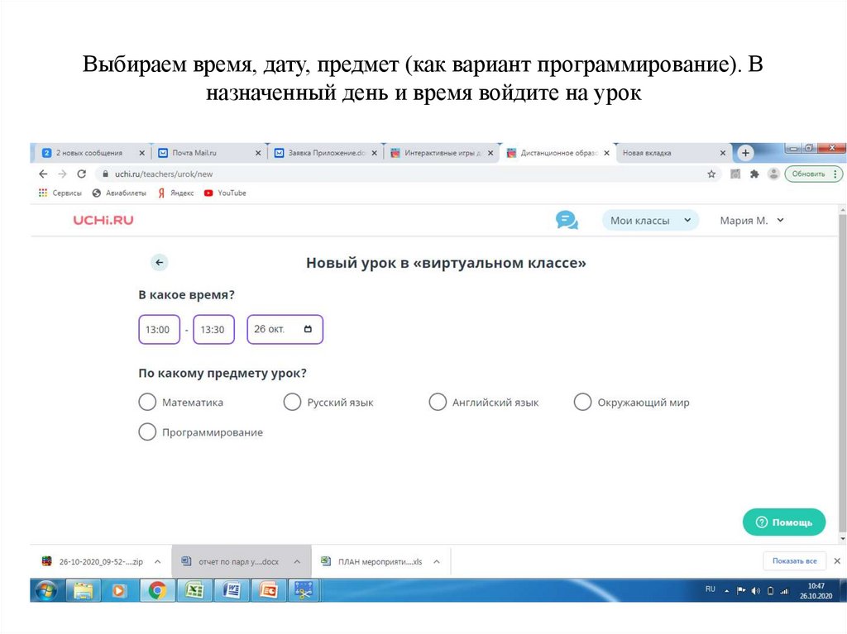Expand options for the zip download
Image resolution: width=847 pixels, height=634 pixels.
click(x=158, y=561)
